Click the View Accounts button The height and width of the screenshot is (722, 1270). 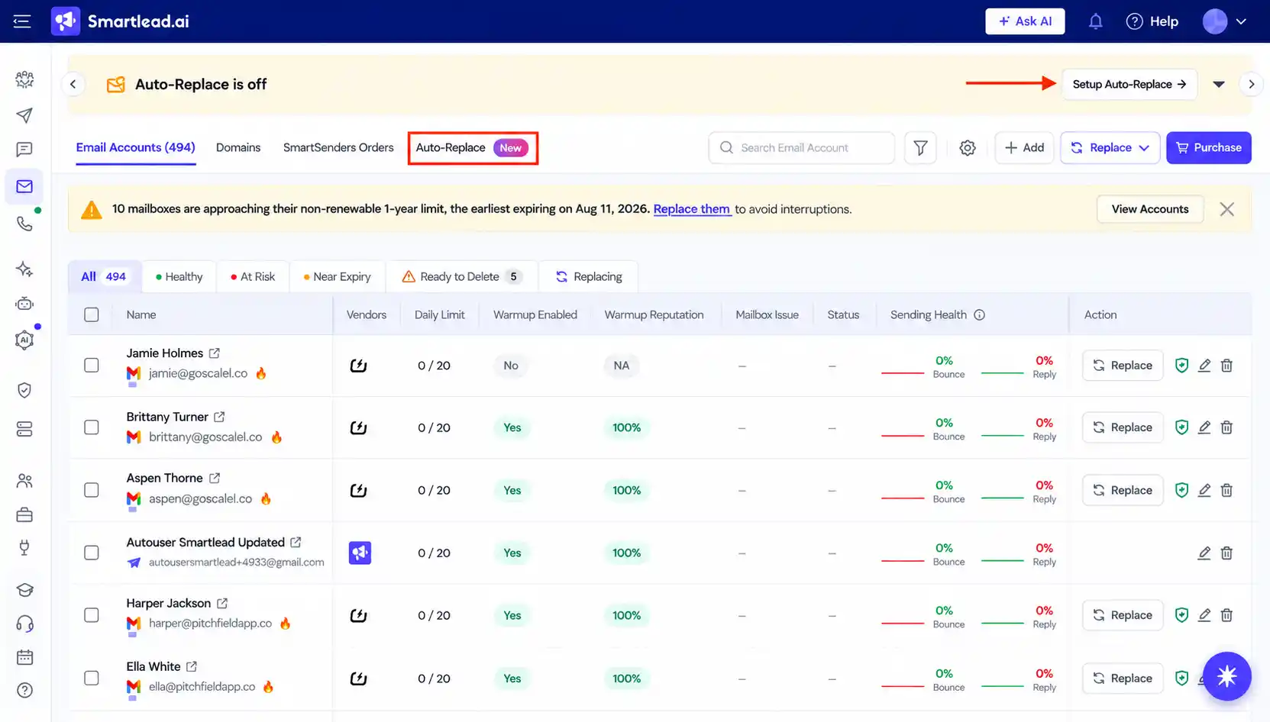1149,209
